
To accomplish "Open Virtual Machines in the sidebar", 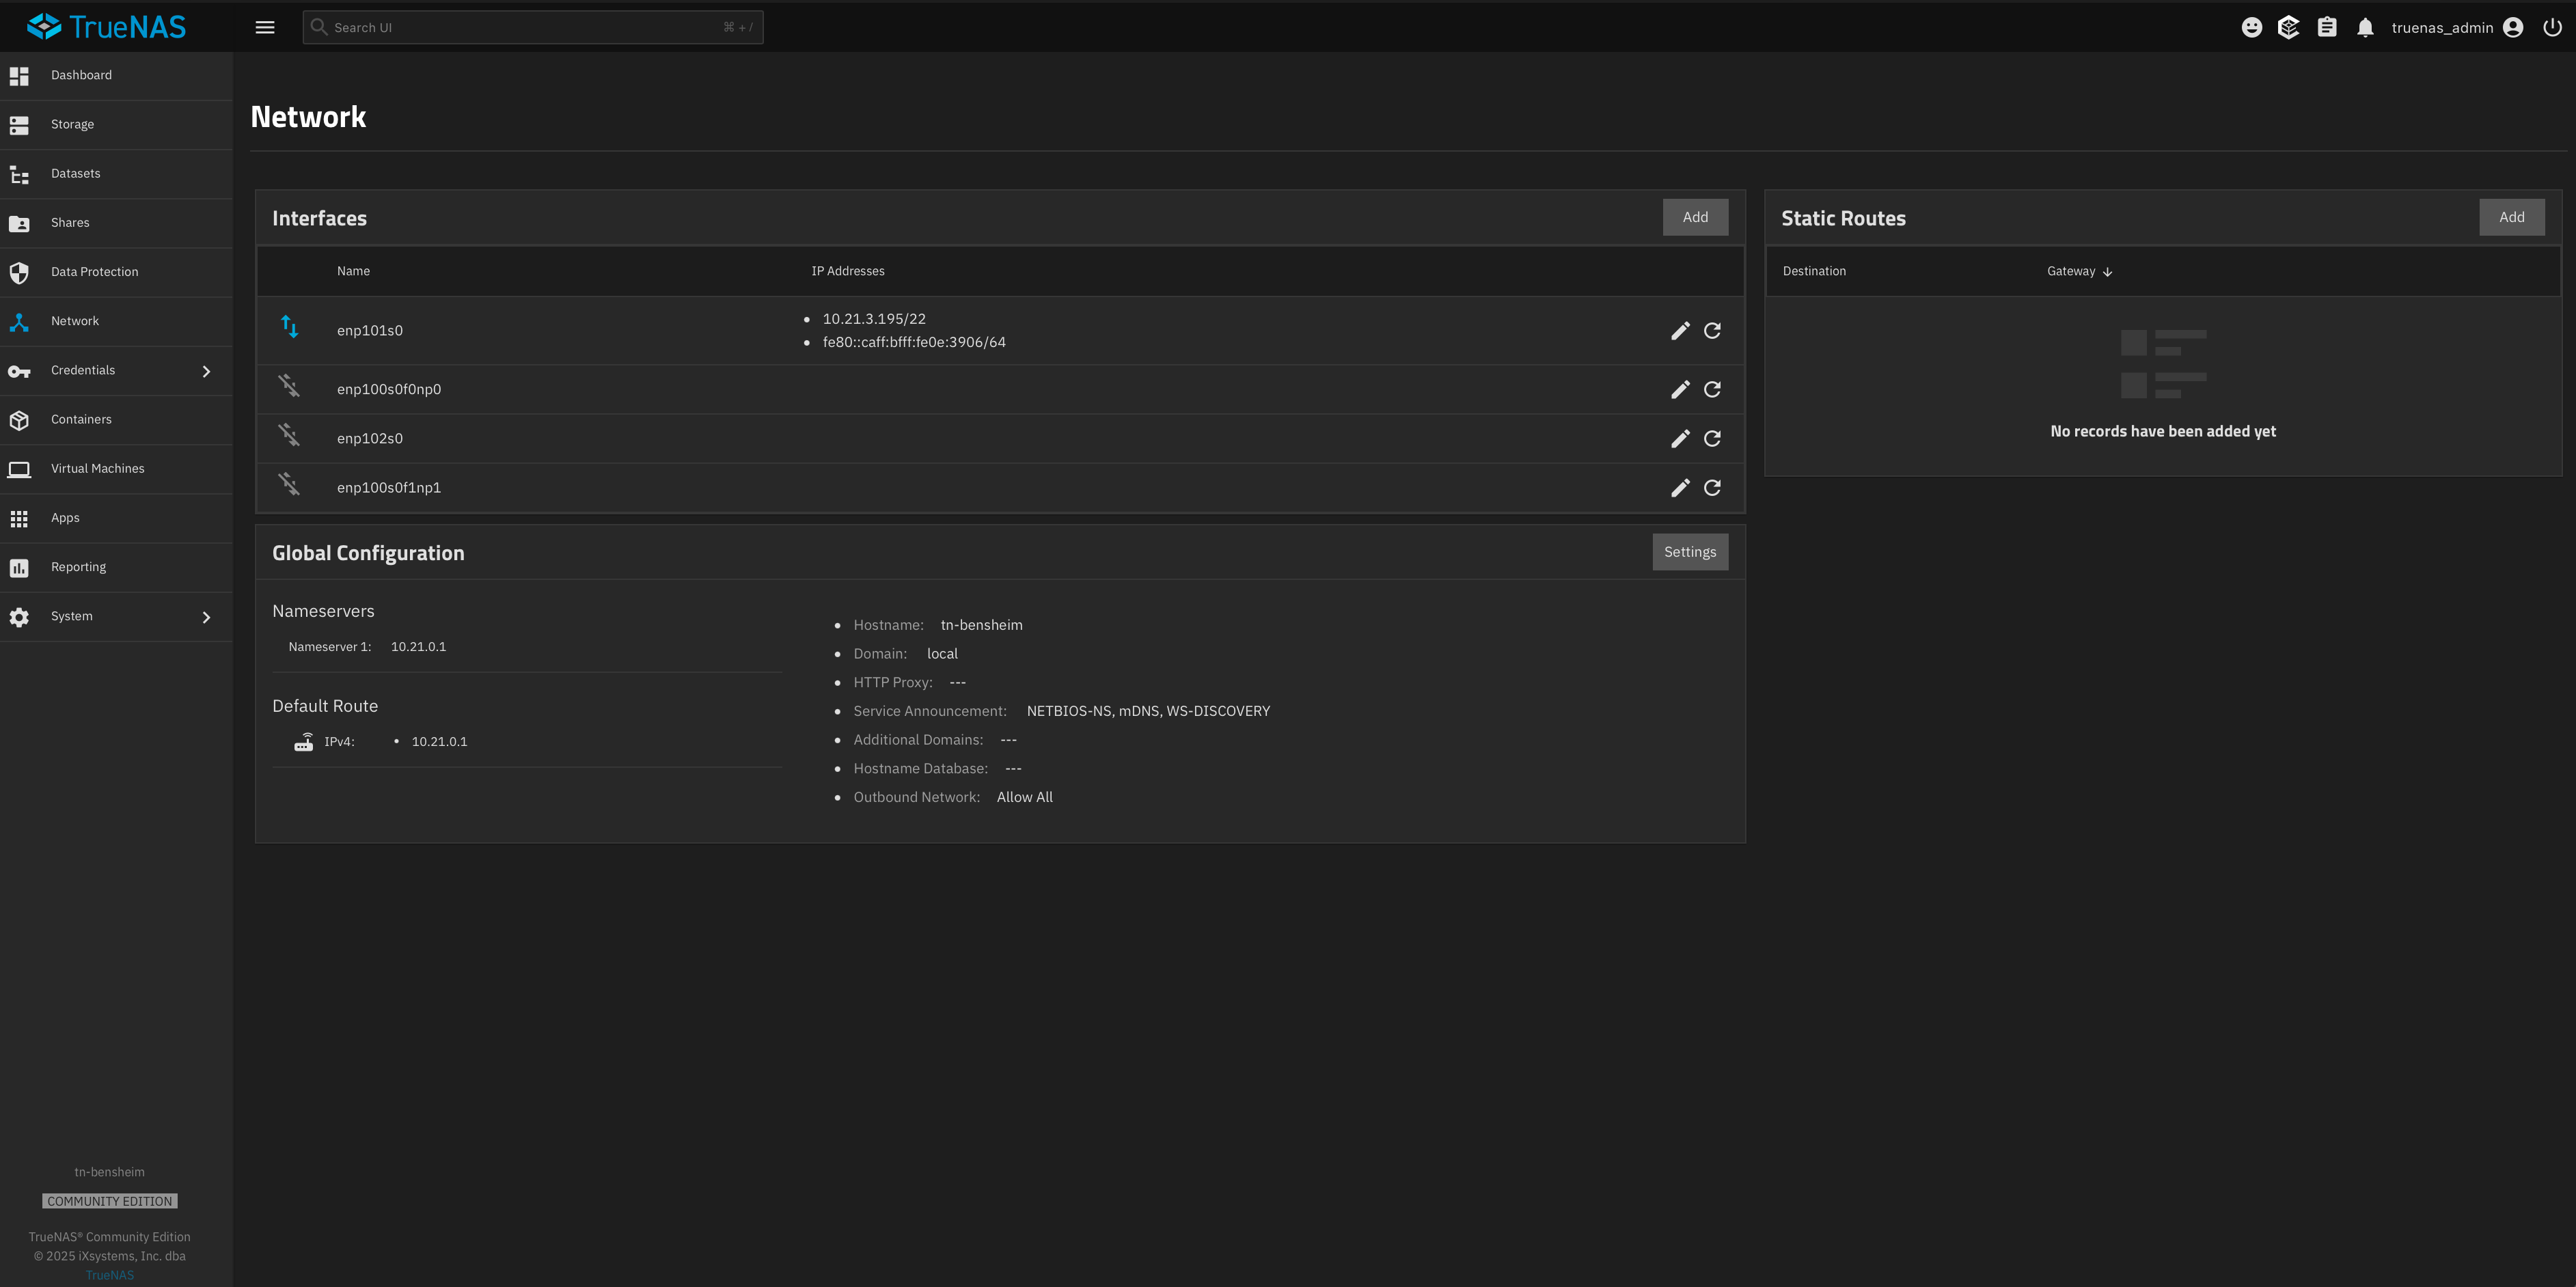I will pyautogui.click(x=97, y=468).
